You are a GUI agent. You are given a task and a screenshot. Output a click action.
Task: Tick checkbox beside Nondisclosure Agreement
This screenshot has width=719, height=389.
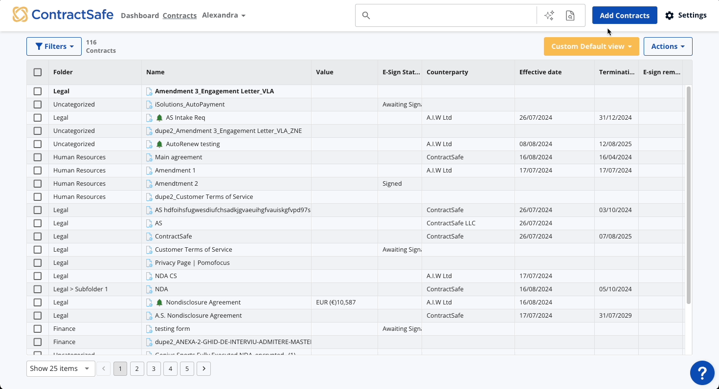(38, 302)
